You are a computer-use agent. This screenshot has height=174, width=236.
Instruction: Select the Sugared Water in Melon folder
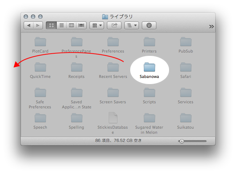149,118
